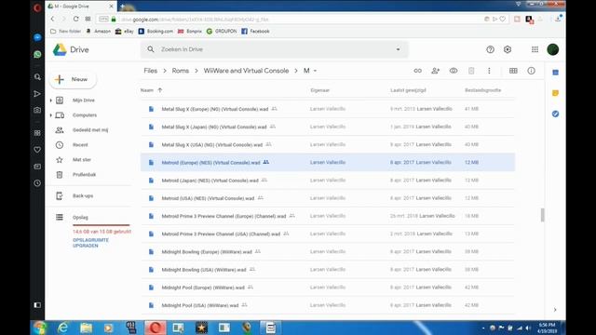Select Midnight Bowling (Europe) file row
The width and height of the screenshot is (596, 335).
(x=328, y=252)
